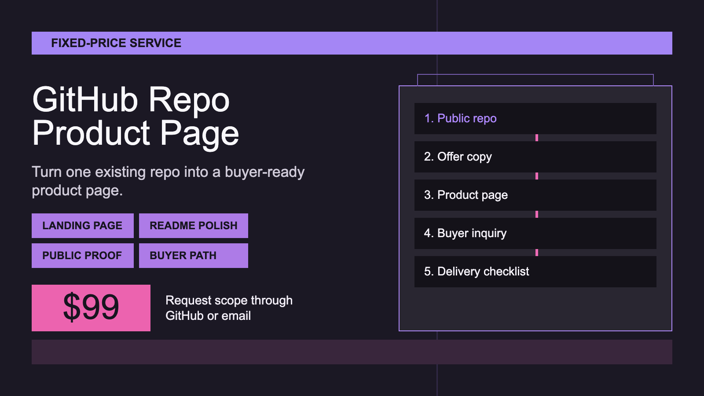Click the pink $99 price box
This screenshot has width=704, height=396.
pyautogui.click(x=91, y=308)
